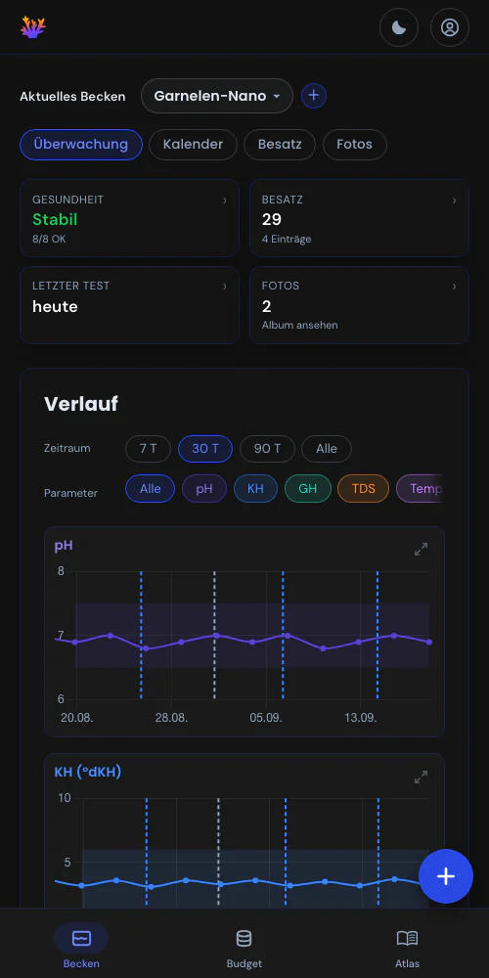Click the 13.09. axis label
The height and width of the screenshot is (978, 489).
[361, 718]
